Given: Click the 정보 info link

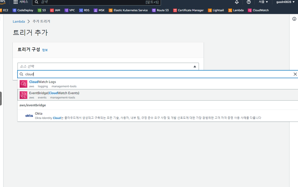Looking at the screenshot, I should coord(45,50).
